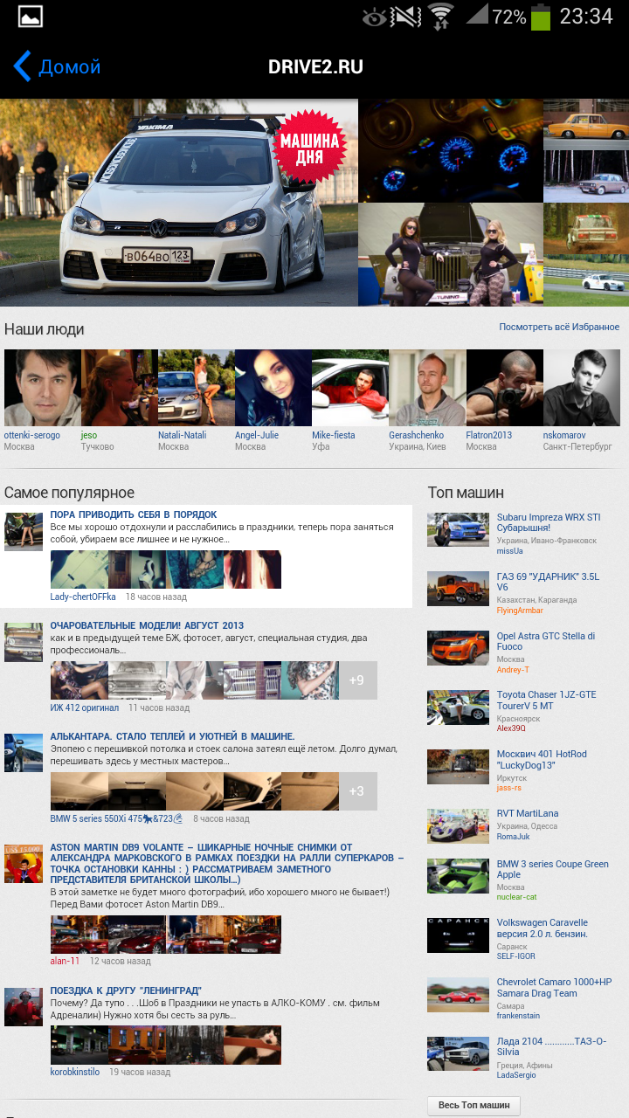The image size is (629, 1118).
Task: Open Volkswagen Caravelle версия 2.0 л. бензин
Action: coord(543,928)
